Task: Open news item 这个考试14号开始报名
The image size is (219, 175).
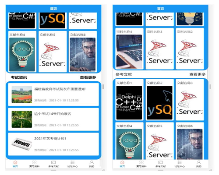Action: [53, 119]
